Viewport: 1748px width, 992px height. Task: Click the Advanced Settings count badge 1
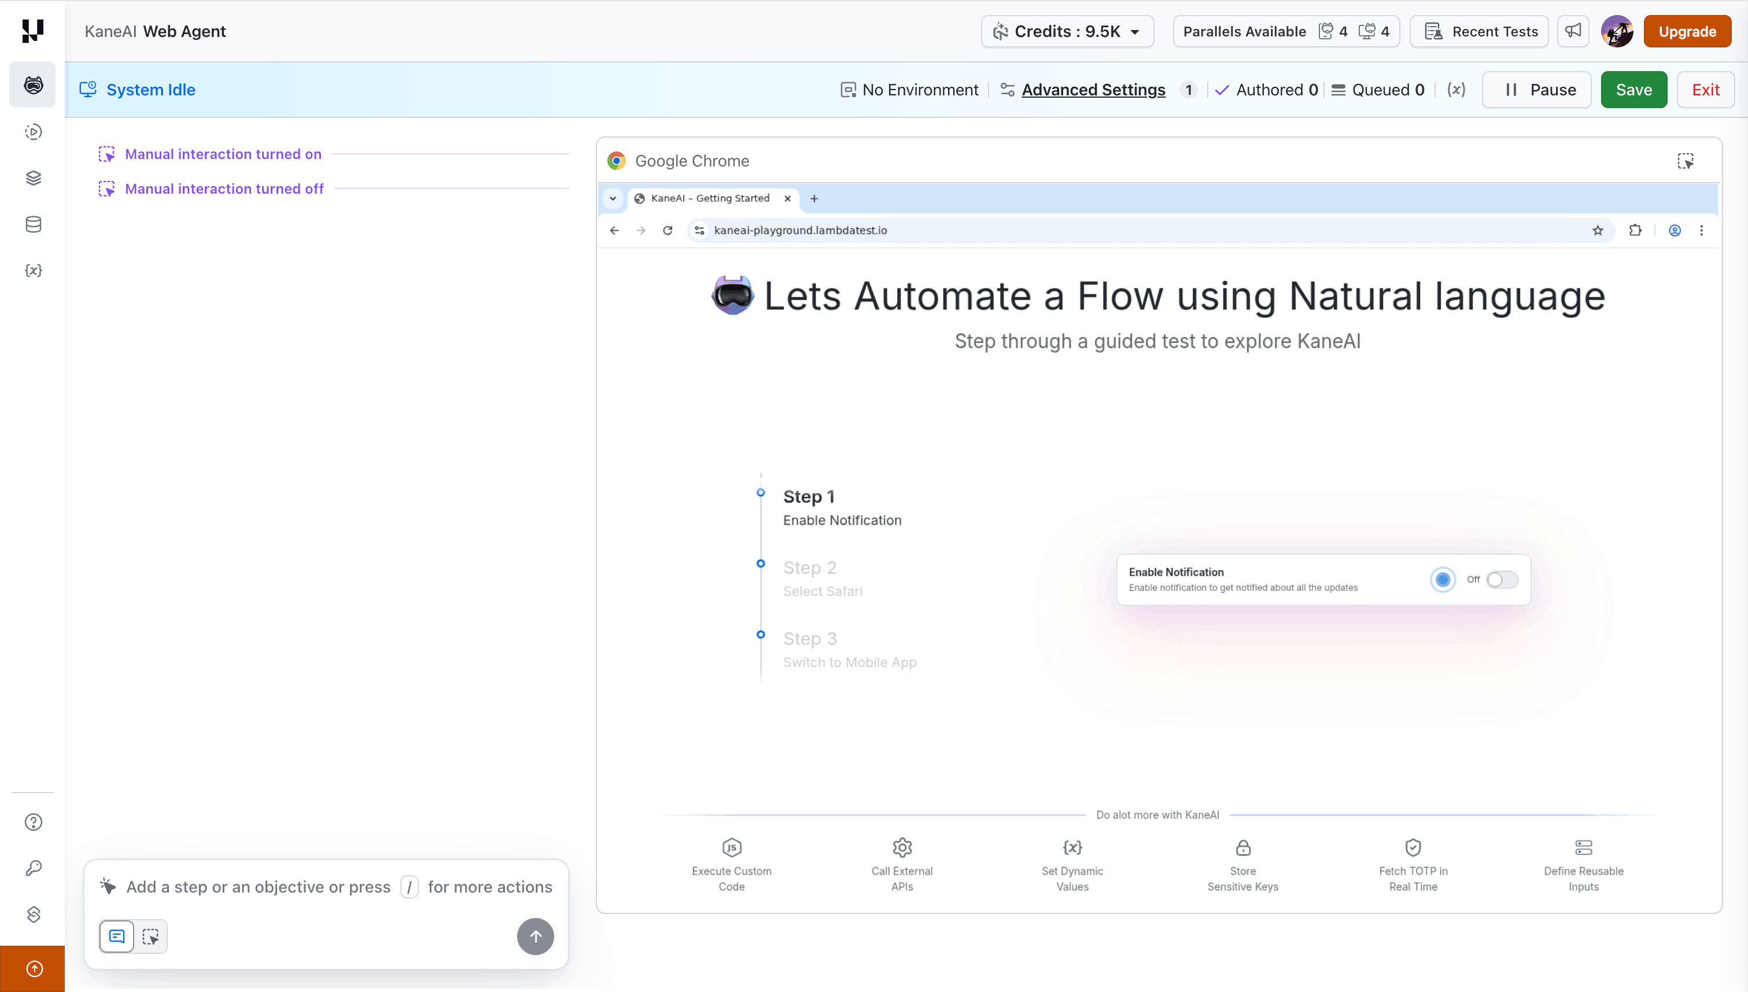pos(1188,89)
